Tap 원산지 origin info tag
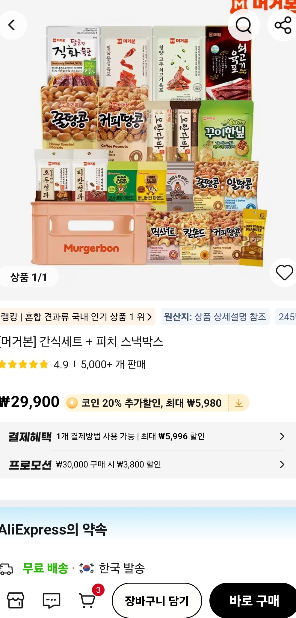296x618 pixels. pyautogui.click(x=215, y=317)
